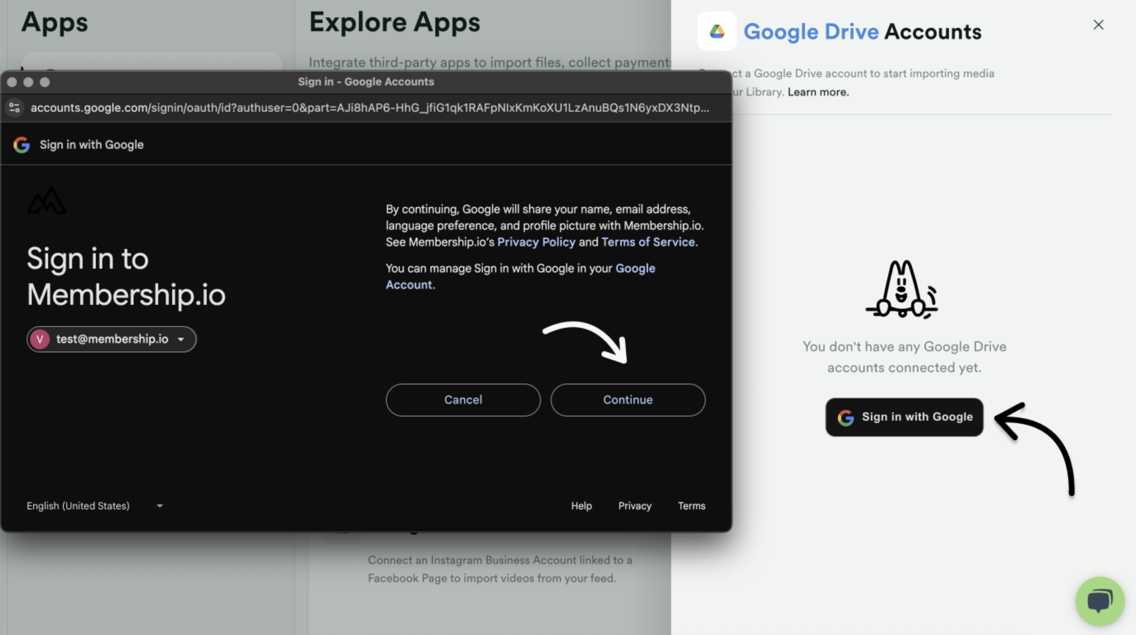The width and height of the screenshot is (1136, 635).
Task: Click the Membership.io mountain logo
Action: (x=47, y=200)
